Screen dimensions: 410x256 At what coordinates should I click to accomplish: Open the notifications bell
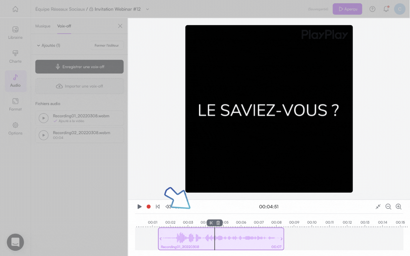386,9
